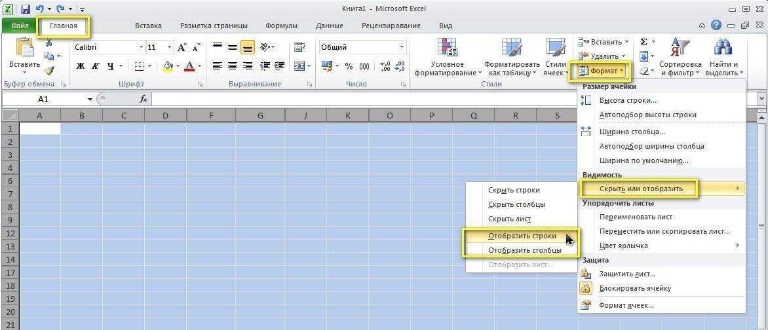This screenshot has width=768, height=330.
Task: Click the decrease decimal icon
Action: tap(400, 66)
